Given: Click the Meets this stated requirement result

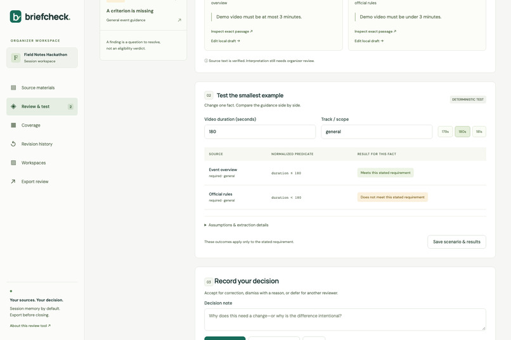Looking at the screenshot, I should pyautogui.click(x=385, y=173).
